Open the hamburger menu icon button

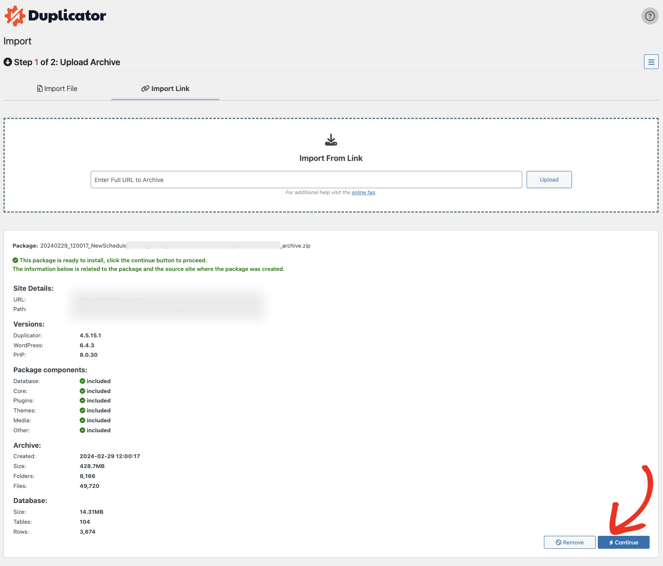point(651,62)
